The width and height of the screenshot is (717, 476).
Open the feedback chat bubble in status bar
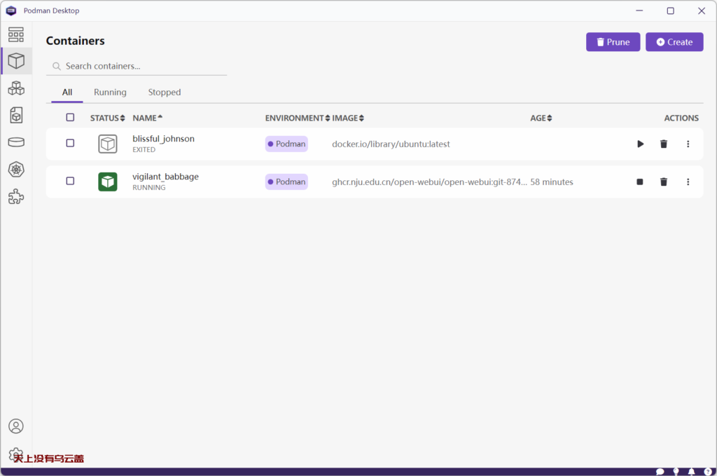(x=660, y=471)
